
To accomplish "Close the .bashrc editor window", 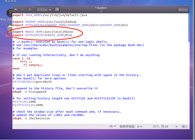I will (16, 10).
